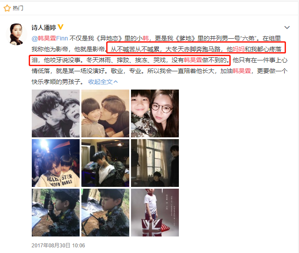Open 诗人潘婷 username link

click(44, 28)
